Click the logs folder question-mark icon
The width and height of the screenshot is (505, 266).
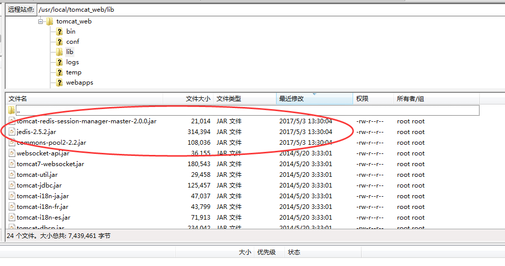pyautogui.click(x=59, y=62)
